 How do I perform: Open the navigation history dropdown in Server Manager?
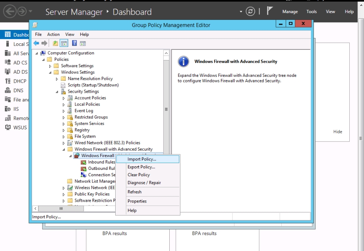pos(31,11)
